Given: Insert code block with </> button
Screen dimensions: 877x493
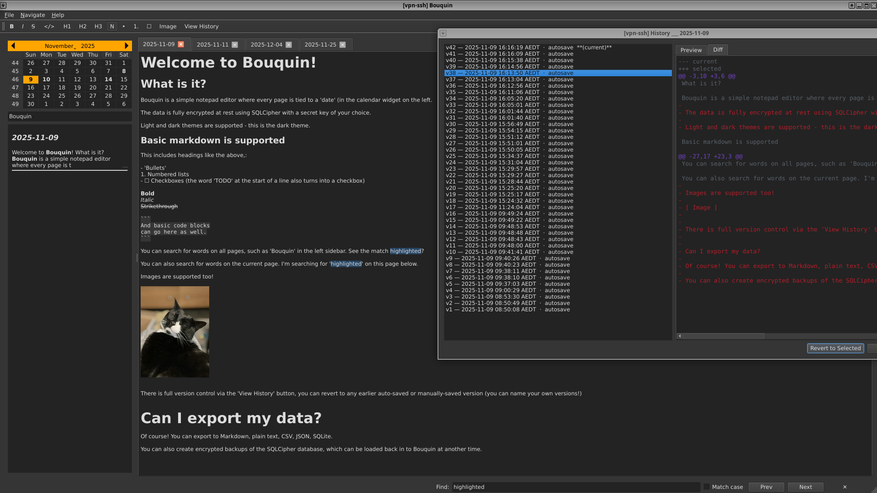Looking at the screenshot, I should click(x=49, y=26).
